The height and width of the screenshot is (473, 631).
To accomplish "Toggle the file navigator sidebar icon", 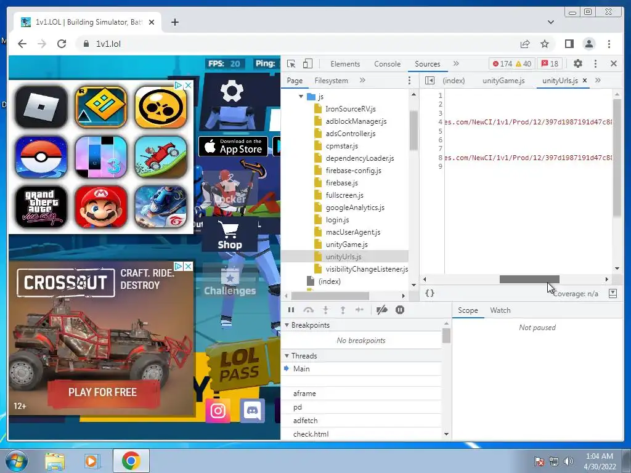I will [429, 81].
